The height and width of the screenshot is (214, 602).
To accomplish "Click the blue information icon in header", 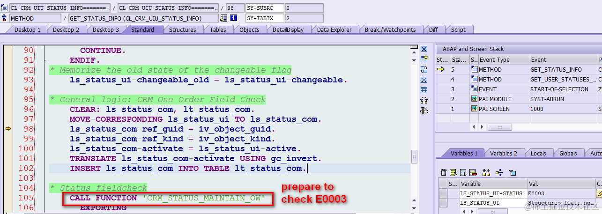I will click(x=233, y=18).
